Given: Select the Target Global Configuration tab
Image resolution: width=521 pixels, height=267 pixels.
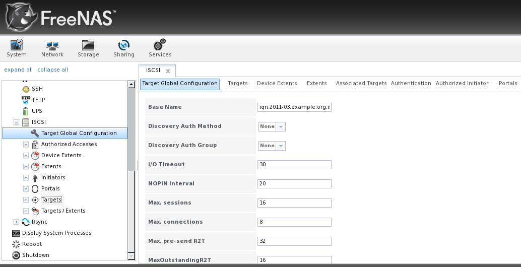Looking at the screenshot, I should point(180,84).
